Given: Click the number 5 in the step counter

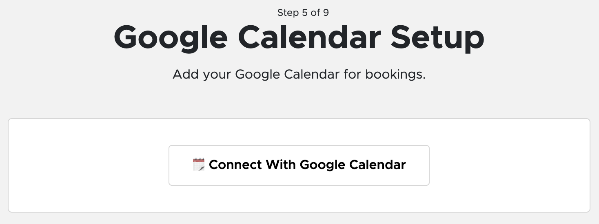Looking at the screenshot, I should pos(304,13).
